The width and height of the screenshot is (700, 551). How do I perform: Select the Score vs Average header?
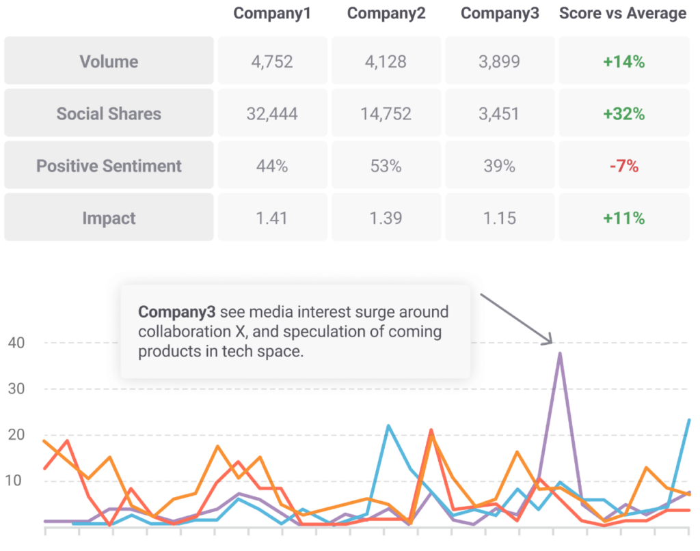[x=623, y=14]
